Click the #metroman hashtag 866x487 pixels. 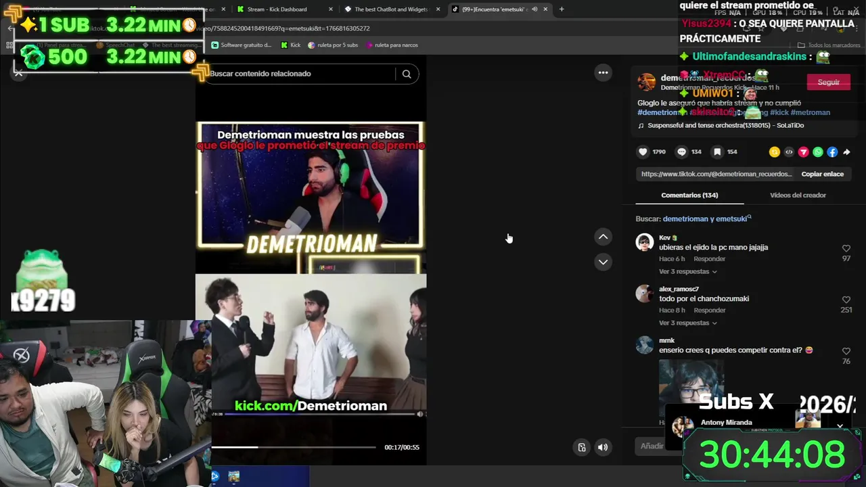click(x=810, y=113)
